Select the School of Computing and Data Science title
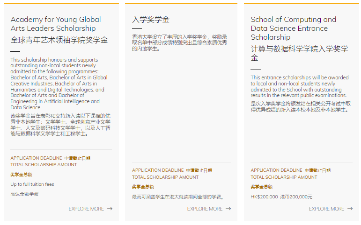This screenshot has width=361, height=225. click(x=293, y=28)
